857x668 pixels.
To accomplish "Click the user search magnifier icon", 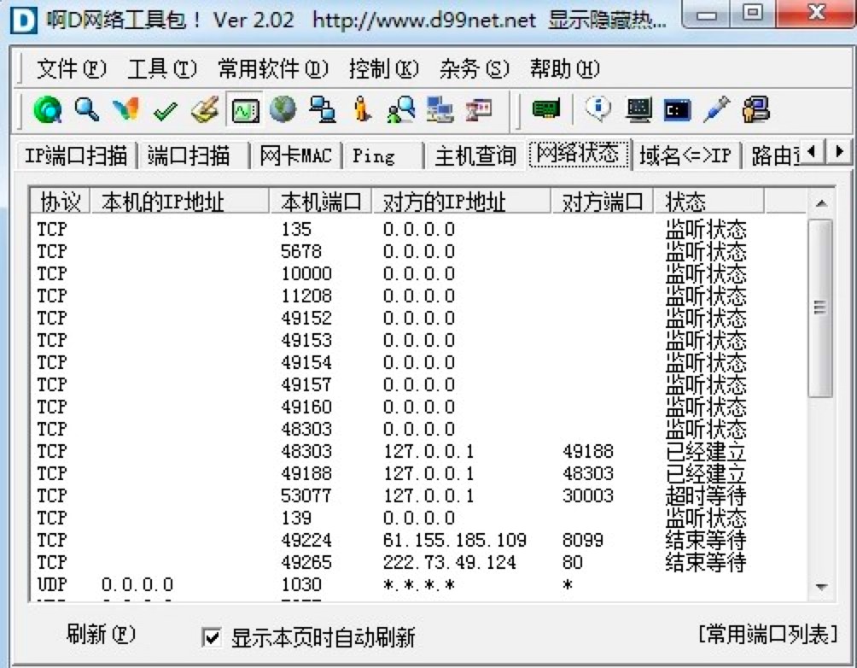I will (400, 108).
